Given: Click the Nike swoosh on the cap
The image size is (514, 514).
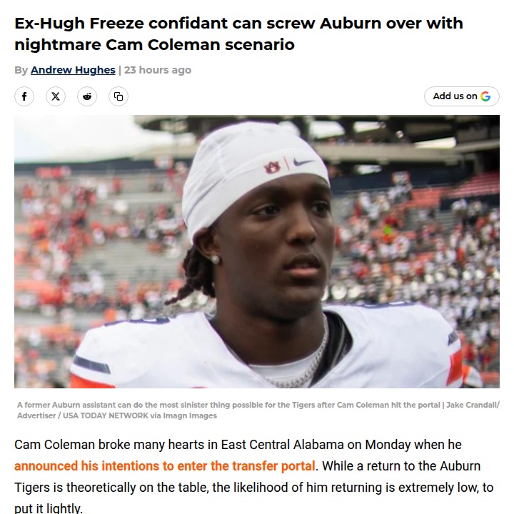Looking at the screenshot, I should point(303,163).
